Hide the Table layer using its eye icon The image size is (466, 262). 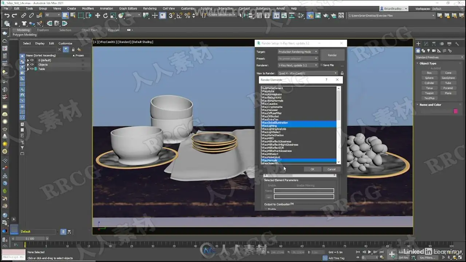tap(32, 69)
